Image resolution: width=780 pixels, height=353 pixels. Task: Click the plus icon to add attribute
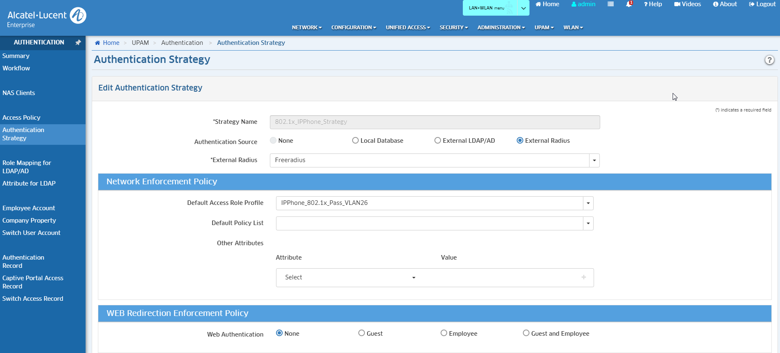pyautogui.click(x=583, y=277)
